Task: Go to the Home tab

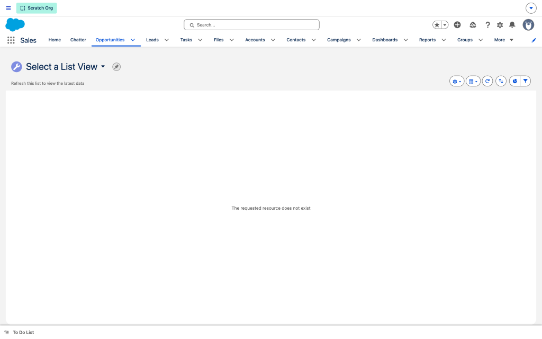Action: coord(55,40)
